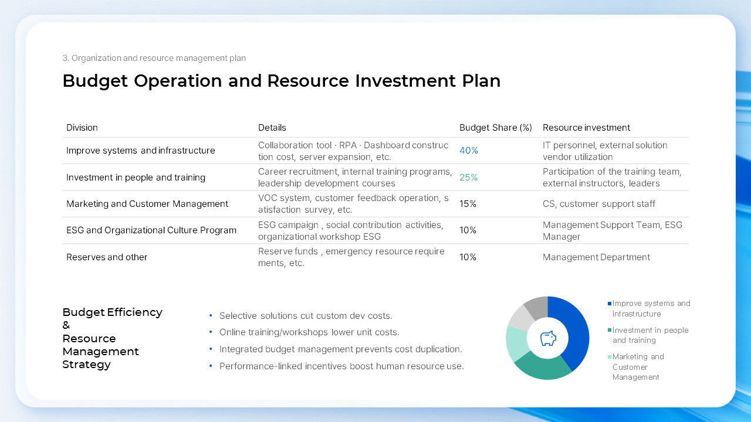Select the 40% budget share value

[468, 151]
